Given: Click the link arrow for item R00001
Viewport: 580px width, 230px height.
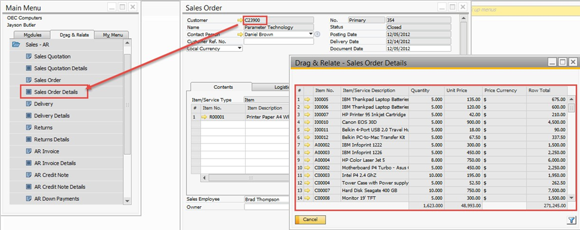Looking at the screenshot, I should coord(204,117).
